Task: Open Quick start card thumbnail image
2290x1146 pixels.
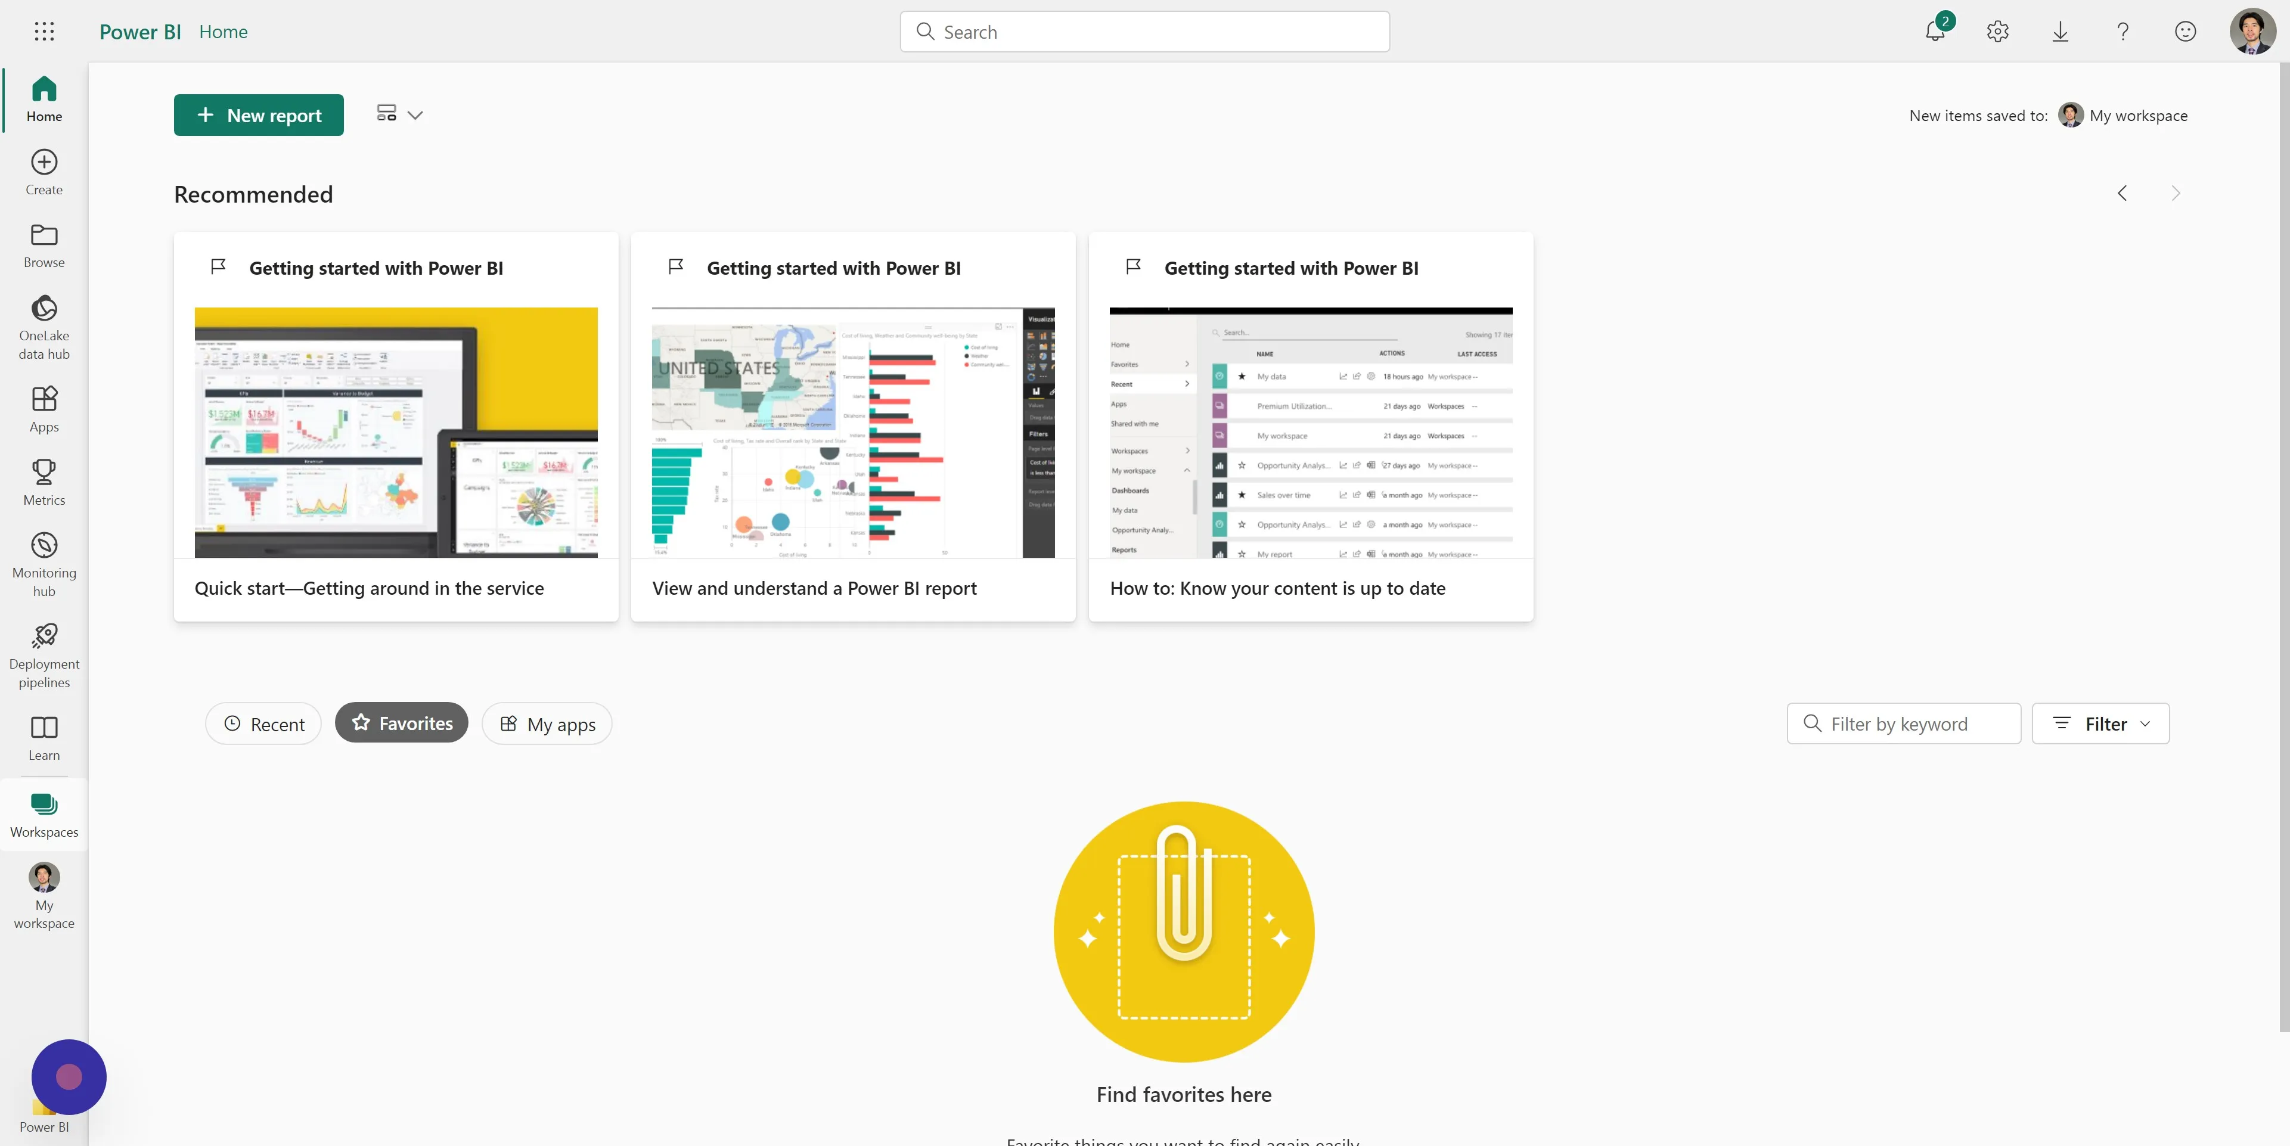Action: [396, 432]
